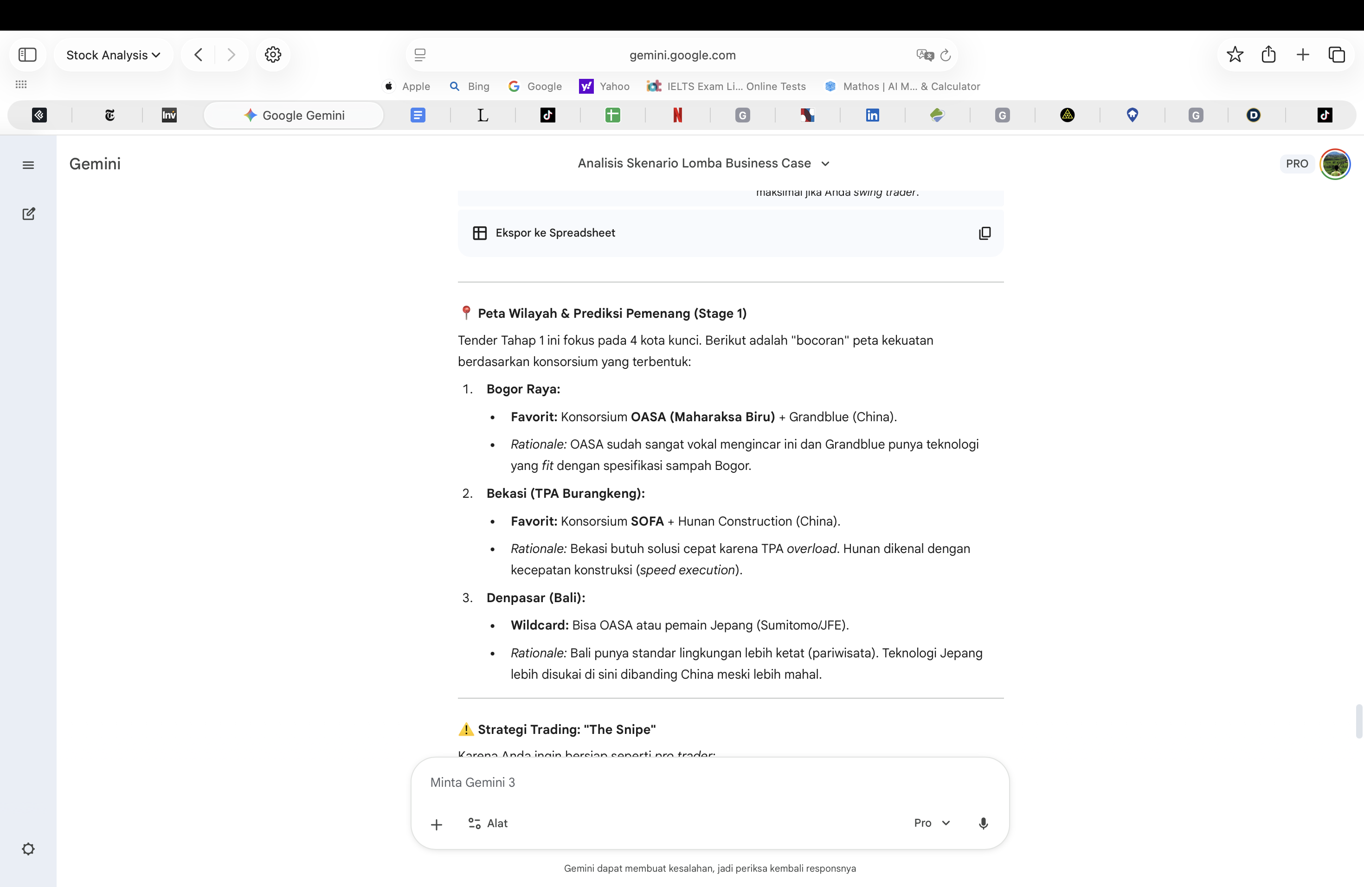This screenshot has height=887, width=1364.
Task: Open the Alat tools button
Action: pos(488,823)
